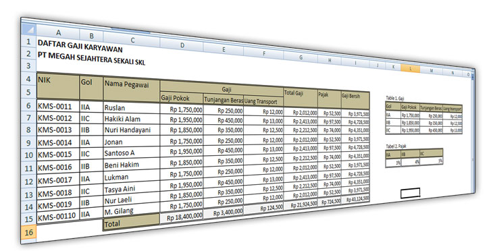Select row 1 header
489x251 pixels.
click(28, 41)
